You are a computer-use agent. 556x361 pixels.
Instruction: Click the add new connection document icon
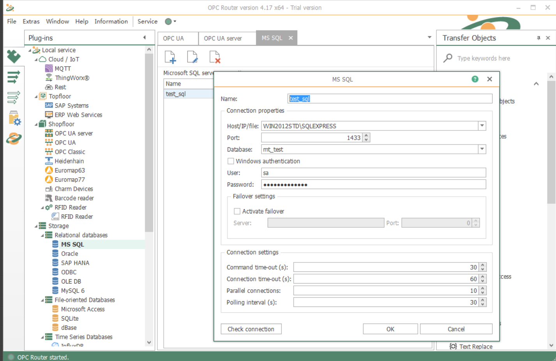pos(170,57)
